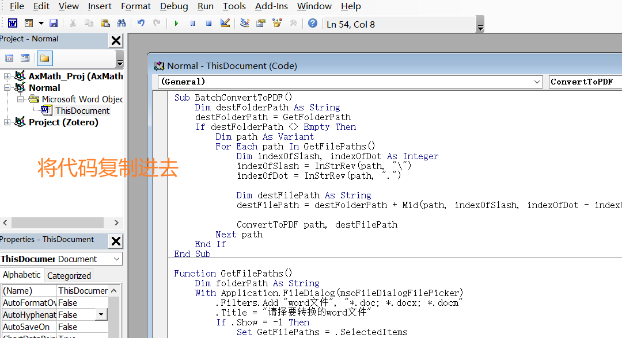Screen dimensions: 622x338
Task: Close the Properties - ThisDocument panel
Action: (x=116, y=241)
